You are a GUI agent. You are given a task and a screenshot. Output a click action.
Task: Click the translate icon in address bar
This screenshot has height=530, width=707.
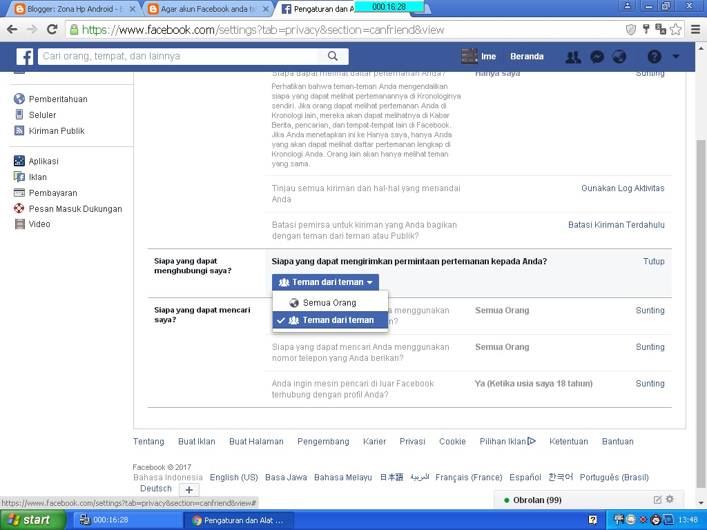coord(661,29)
